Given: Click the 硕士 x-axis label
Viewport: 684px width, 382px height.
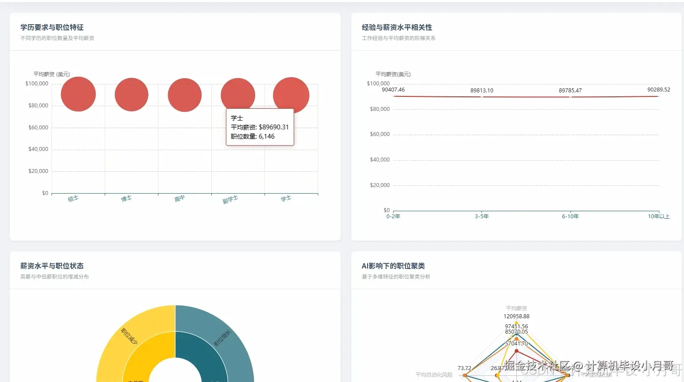Looking at the screenshot, I should tap(73, 199).
